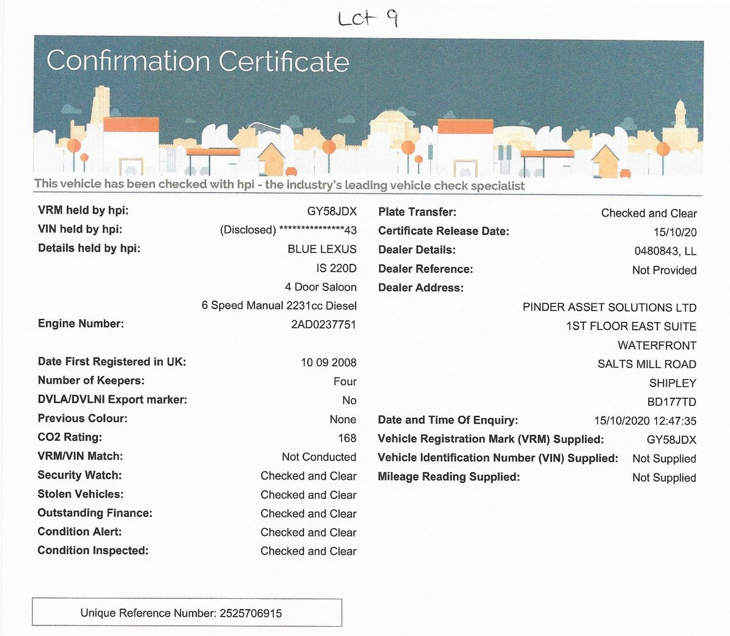
Task: Select the text 'BLUE LEXUS'
Action: [322, 249]
